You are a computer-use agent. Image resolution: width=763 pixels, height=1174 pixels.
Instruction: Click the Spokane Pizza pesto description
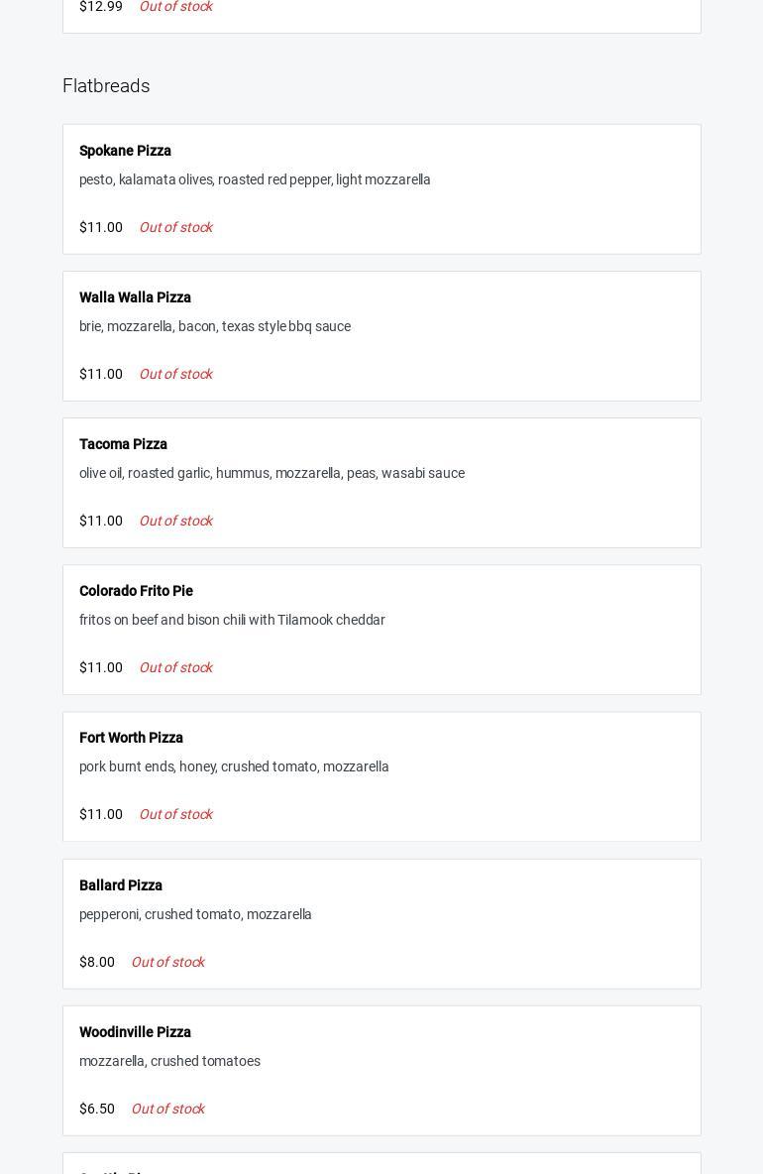point(255,179)
